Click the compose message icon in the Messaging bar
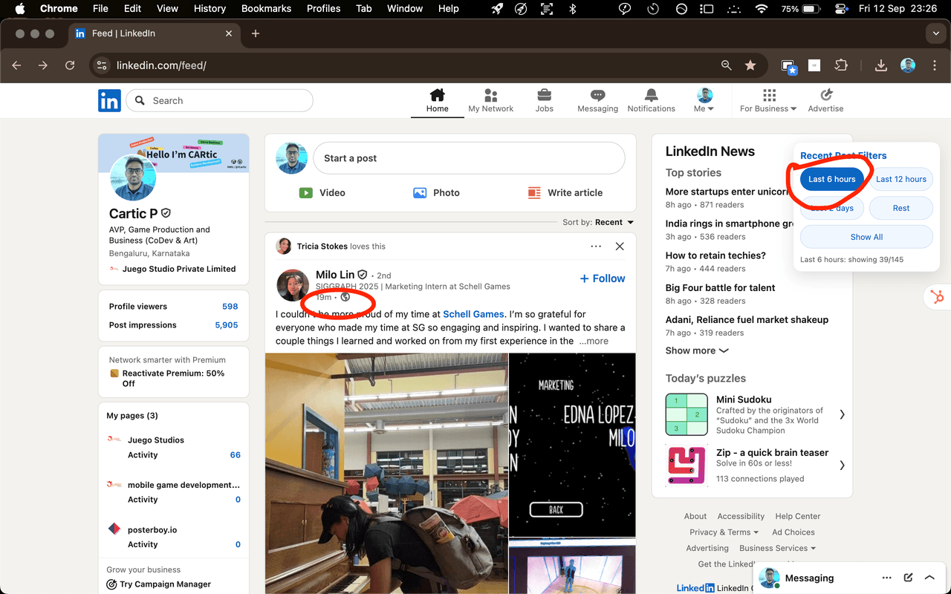 (908, 578)
